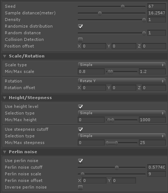Click the Position offset X field

94,46
